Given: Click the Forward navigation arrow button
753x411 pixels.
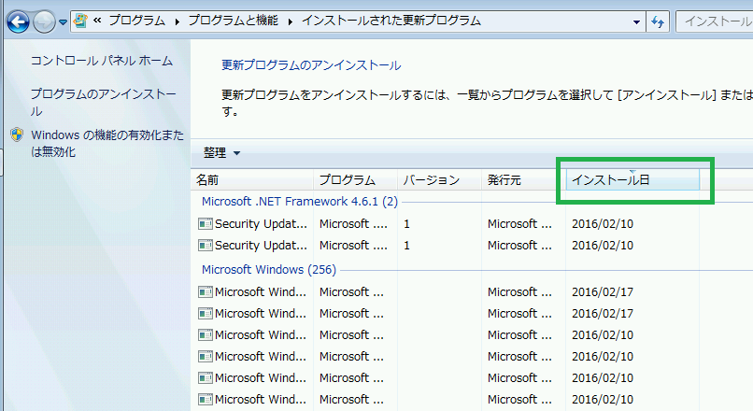Looking at the screenshot, I should [44, 21].
